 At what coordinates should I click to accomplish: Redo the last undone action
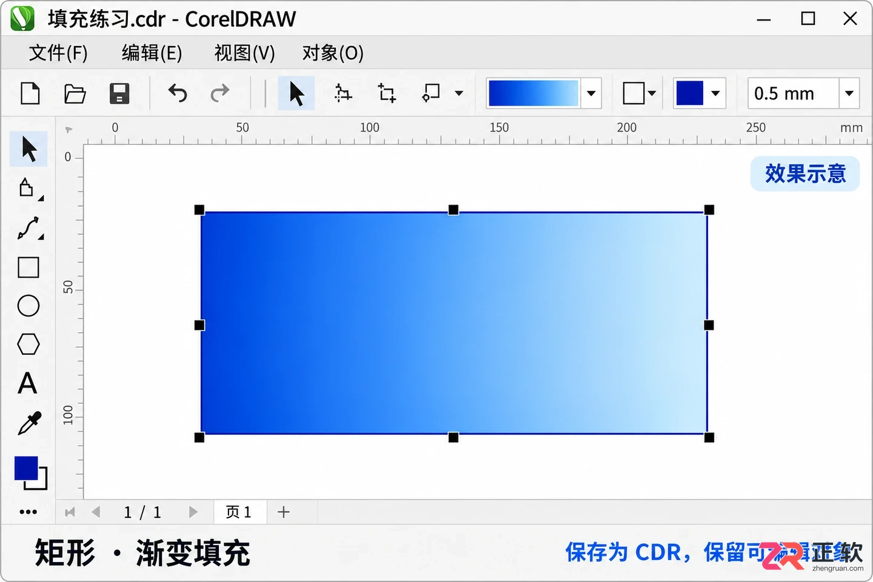[x=219, y=93]
